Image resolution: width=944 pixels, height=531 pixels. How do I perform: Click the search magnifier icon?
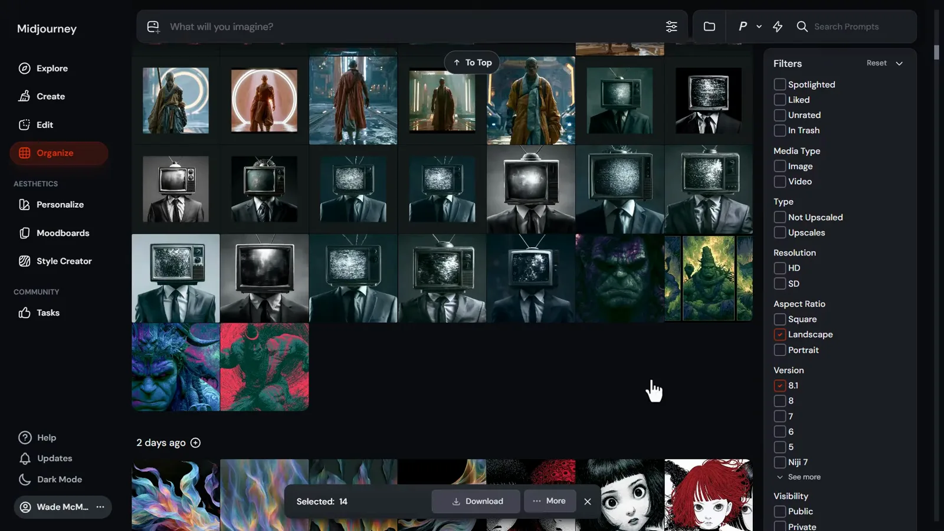point(802,27)
